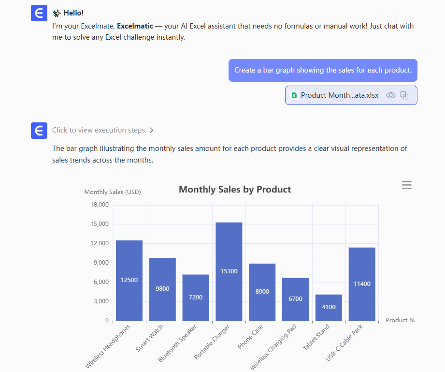Click the Smart Watch bar showing 9800

tap(162, 289)
